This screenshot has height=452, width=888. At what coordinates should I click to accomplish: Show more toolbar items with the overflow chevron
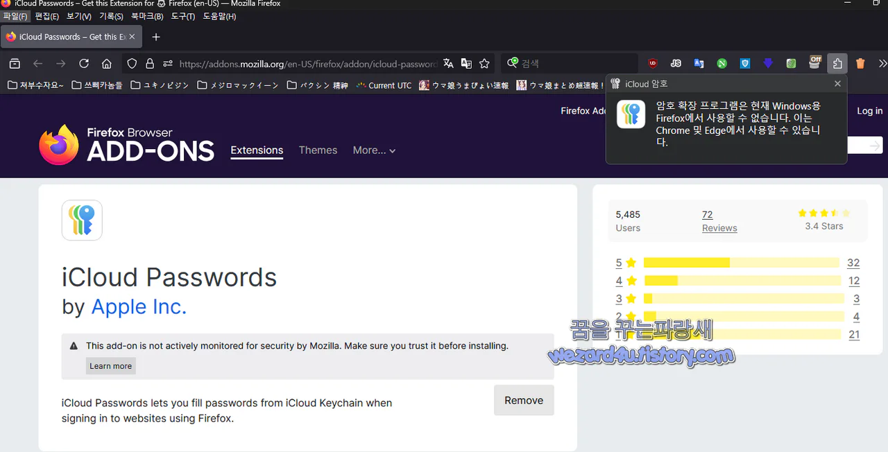click(x=882, y=64)
